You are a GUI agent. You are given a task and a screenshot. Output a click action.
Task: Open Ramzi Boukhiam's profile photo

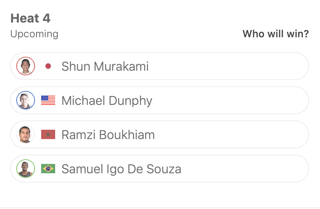(x=26, y=134)
